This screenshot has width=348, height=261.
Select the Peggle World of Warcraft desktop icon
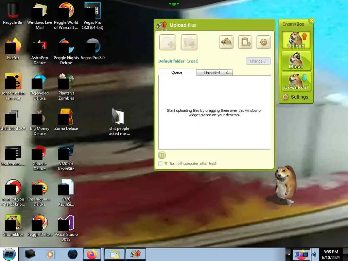66,16
